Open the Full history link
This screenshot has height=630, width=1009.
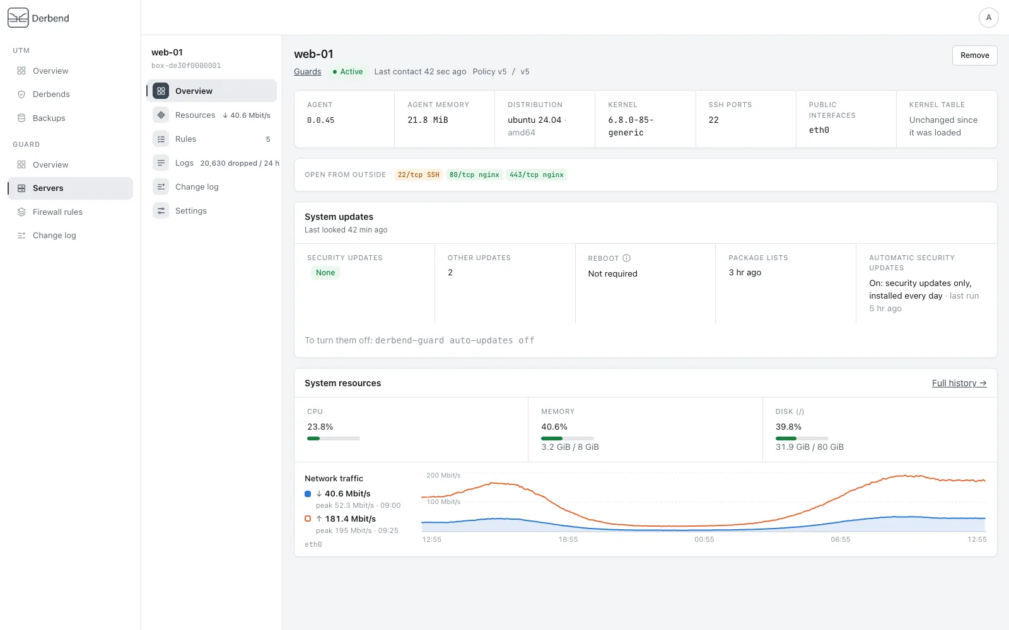959,383
